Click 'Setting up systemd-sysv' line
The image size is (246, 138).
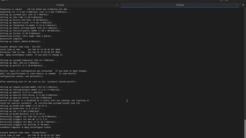coord(27,15)
